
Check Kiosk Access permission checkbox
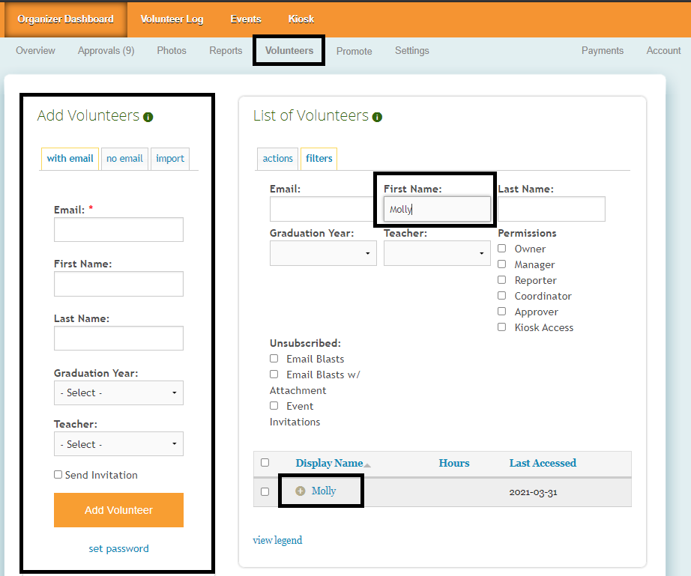pyautogui.click(x=502, y=327)
